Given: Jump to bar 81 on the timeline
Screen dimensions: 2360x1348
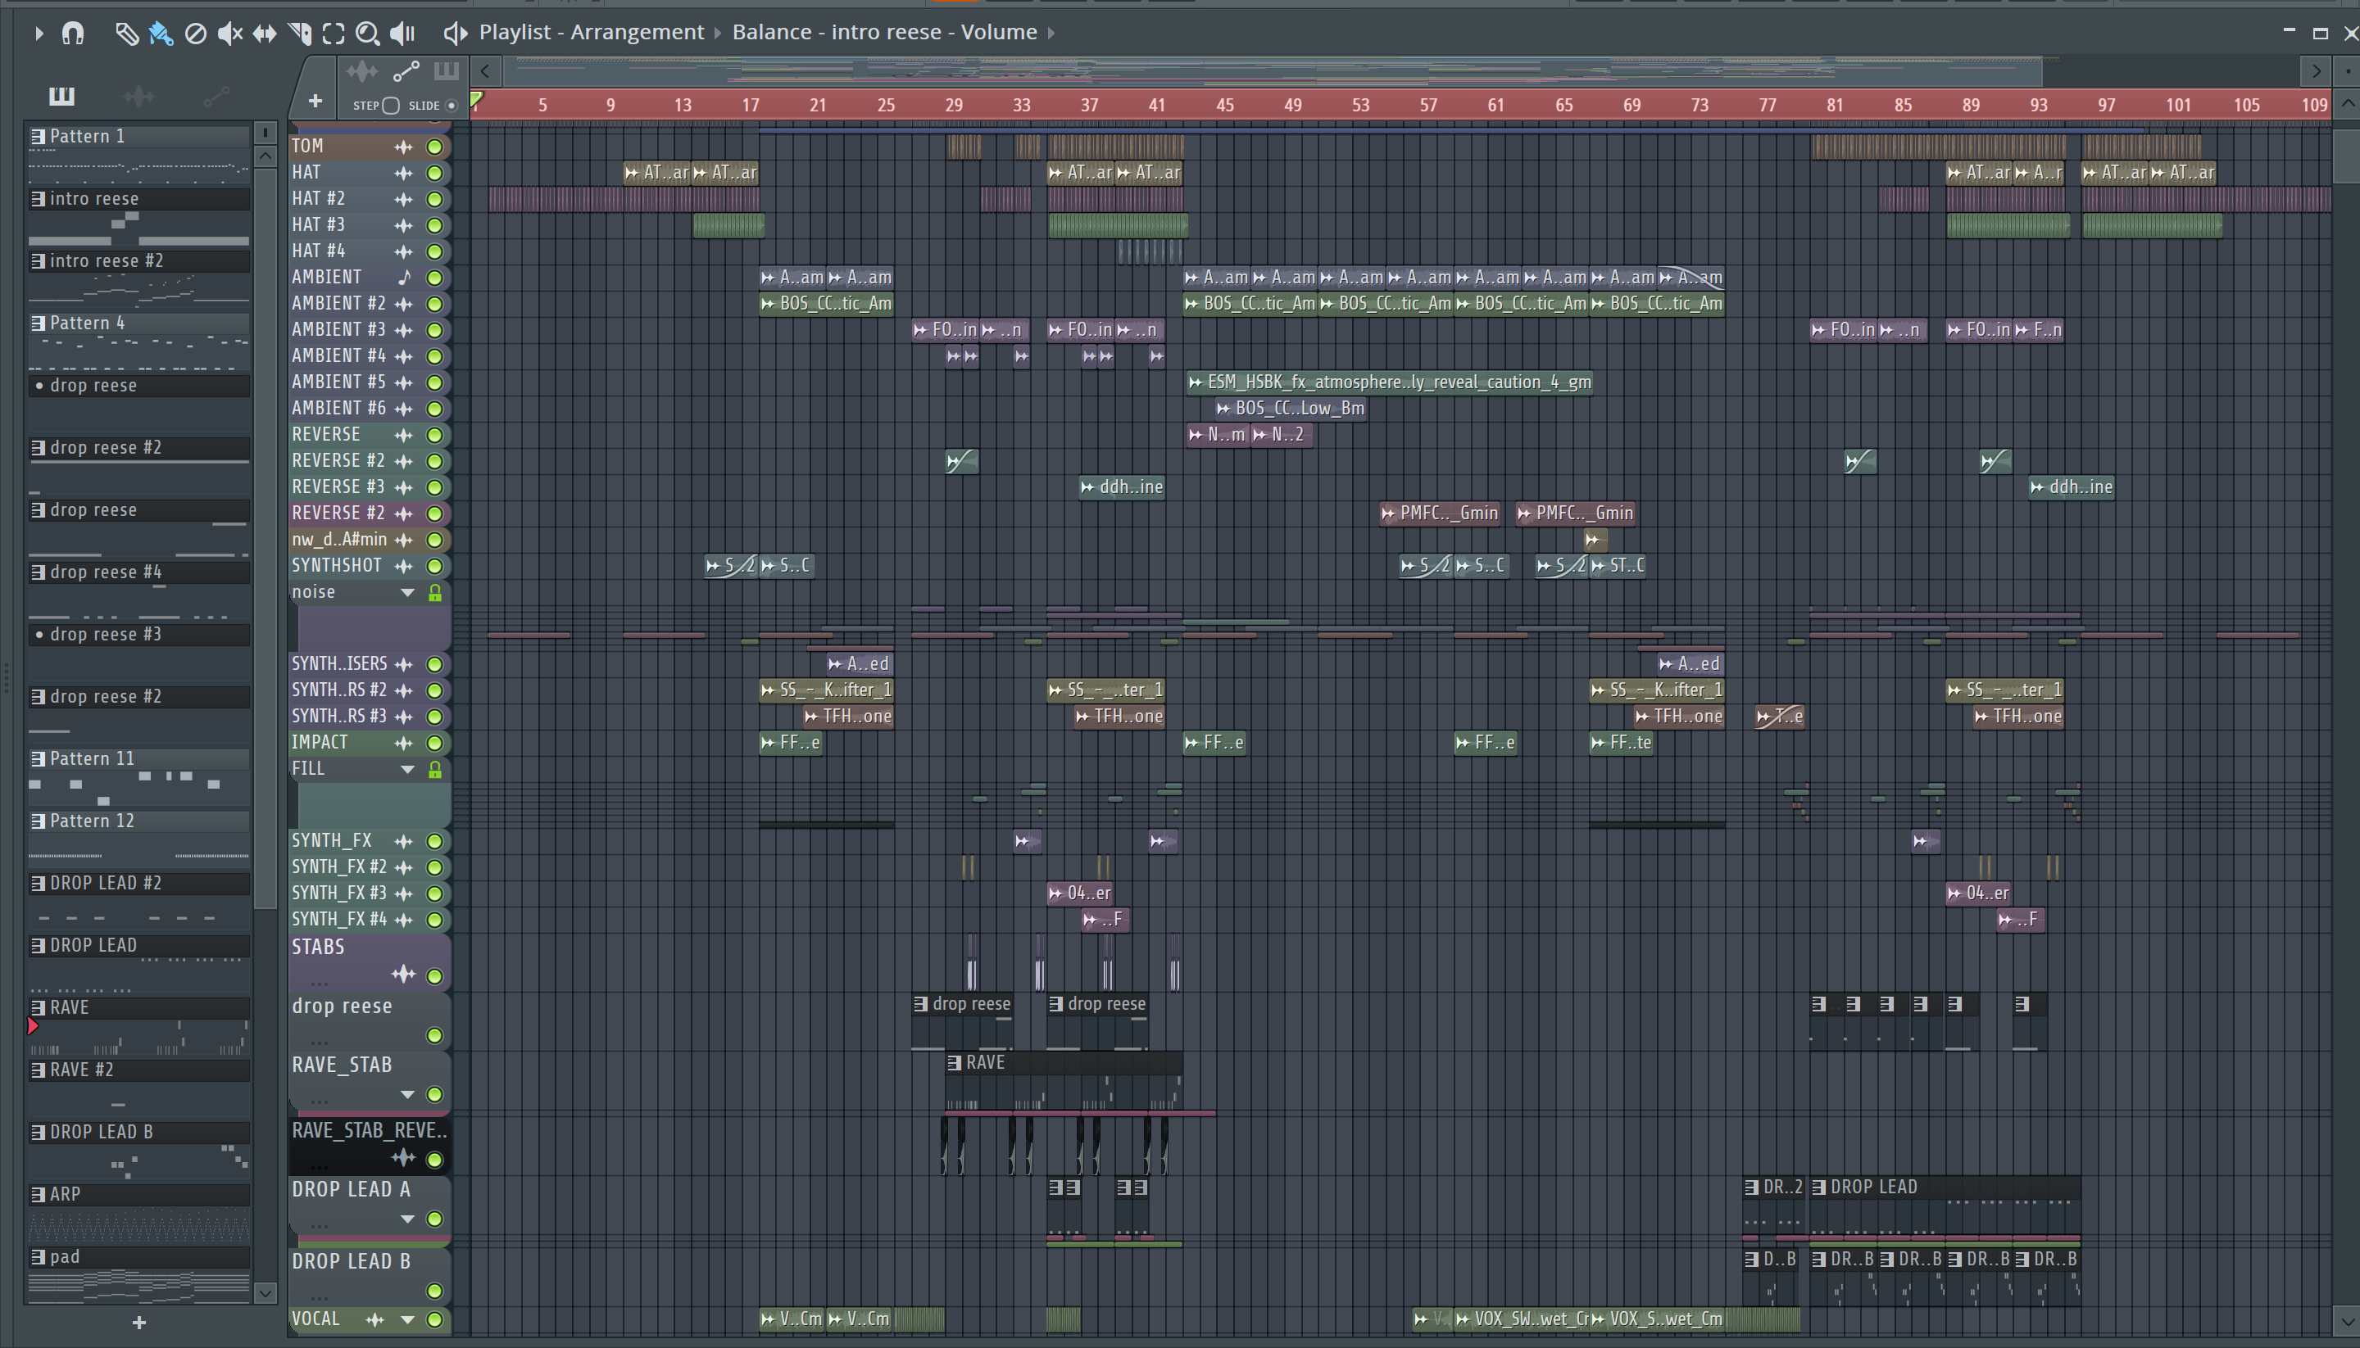Looking at the screenshot, I should (1834, 105).
